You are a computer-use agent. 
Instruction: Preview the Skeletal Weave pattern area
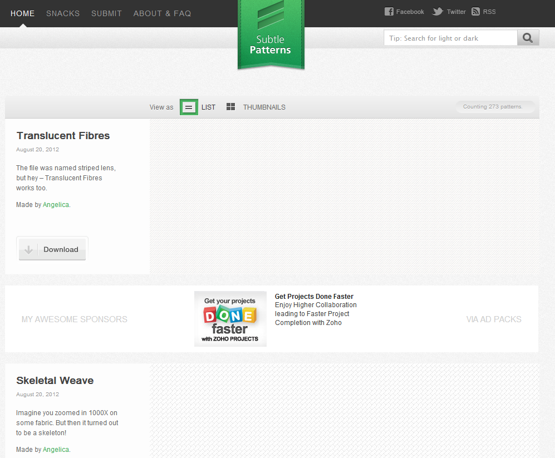345,411
